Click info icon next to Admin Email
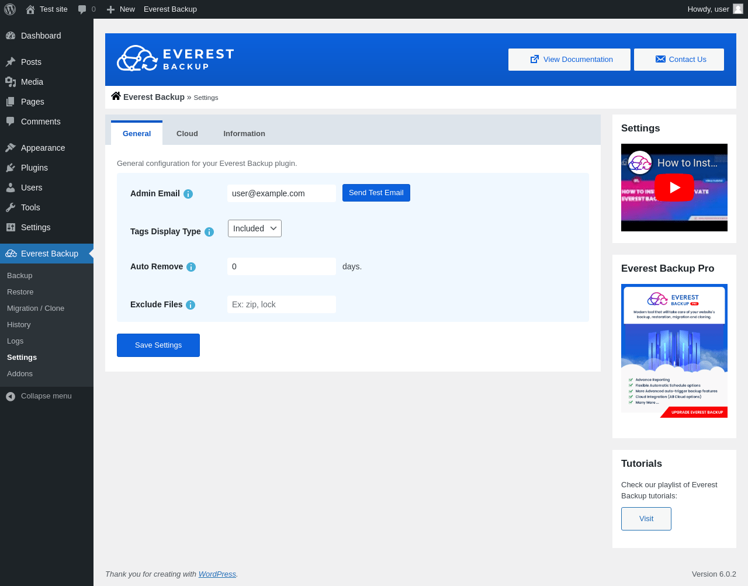This screenshot has height=586, width=748. 188,194
